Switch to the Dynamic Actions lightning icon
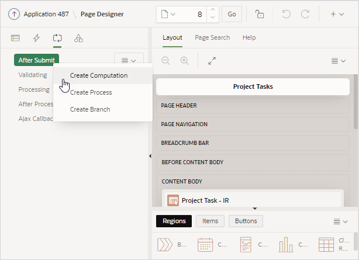Viewport: 359px width, 260px height. tap(36, 38)
